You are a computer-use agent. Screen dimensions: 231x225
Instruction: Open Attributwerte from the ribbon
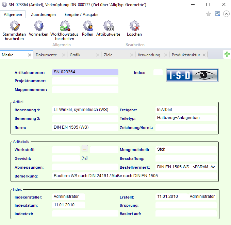108,26
